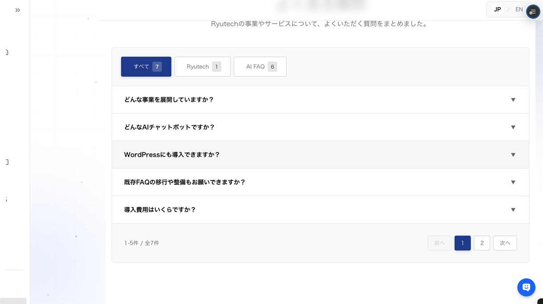Switch language to JP
This screenshot has height=304, width=543.
coord(498,9)
